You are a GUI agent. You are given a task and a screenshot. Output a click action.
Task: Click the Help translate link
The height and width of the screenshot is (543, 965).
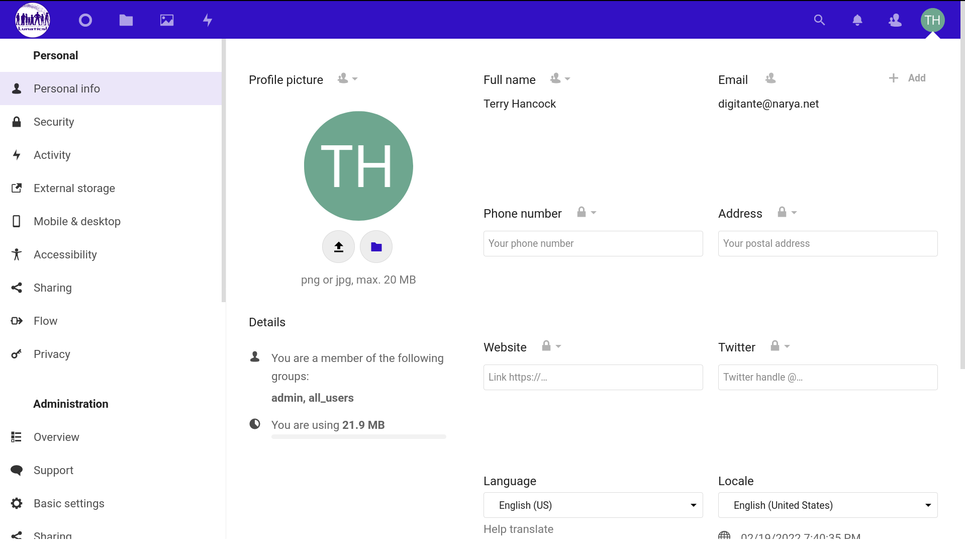518,529
